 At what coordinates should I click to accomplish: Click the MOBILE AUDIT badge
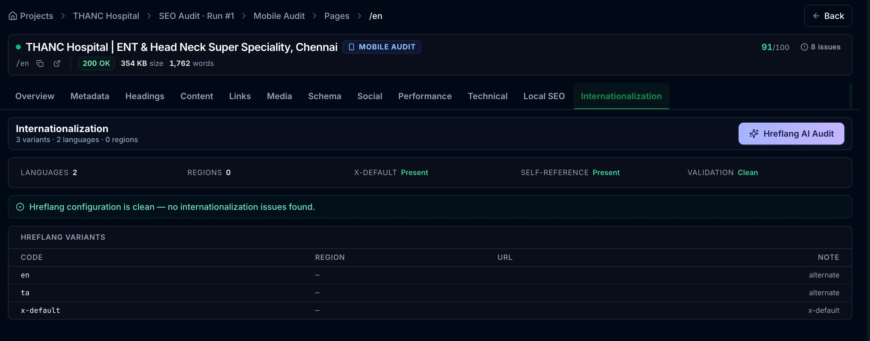[382, 47]
